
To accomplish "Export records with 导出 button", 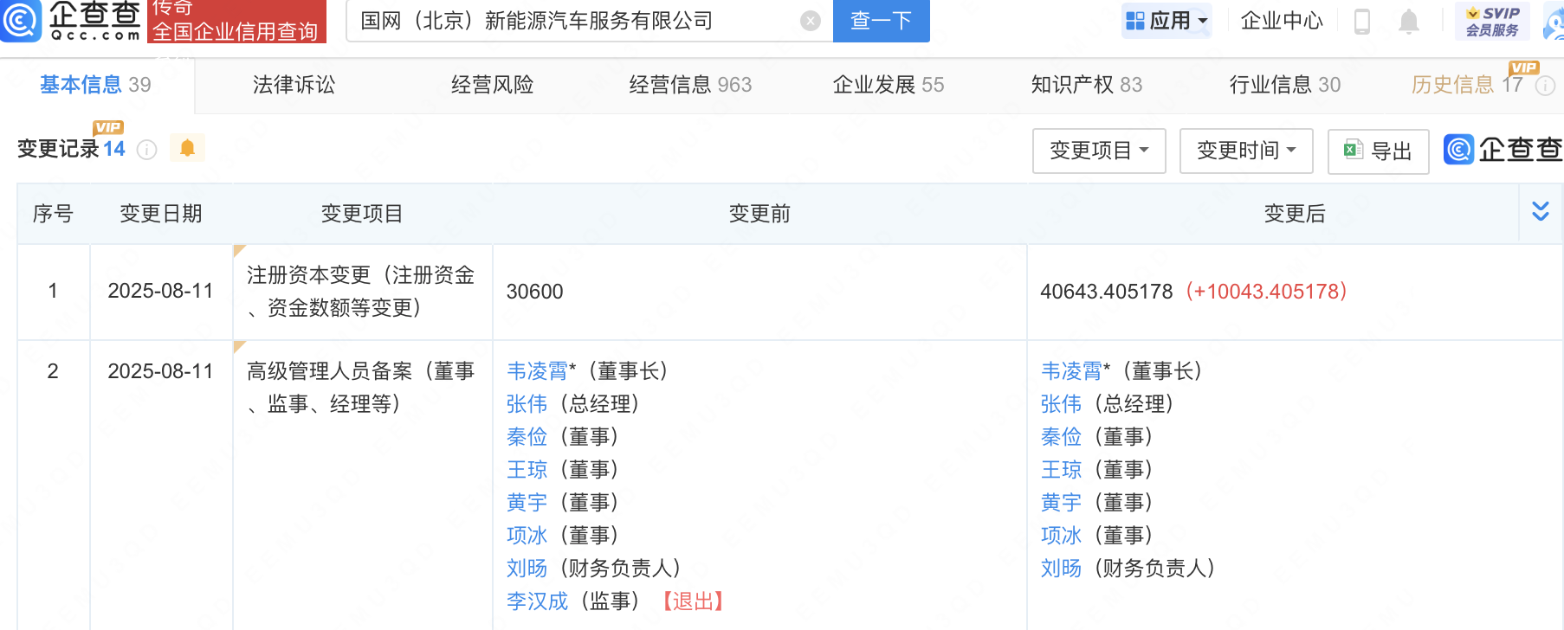I will pyautogui.click(x=1378, y=151).
